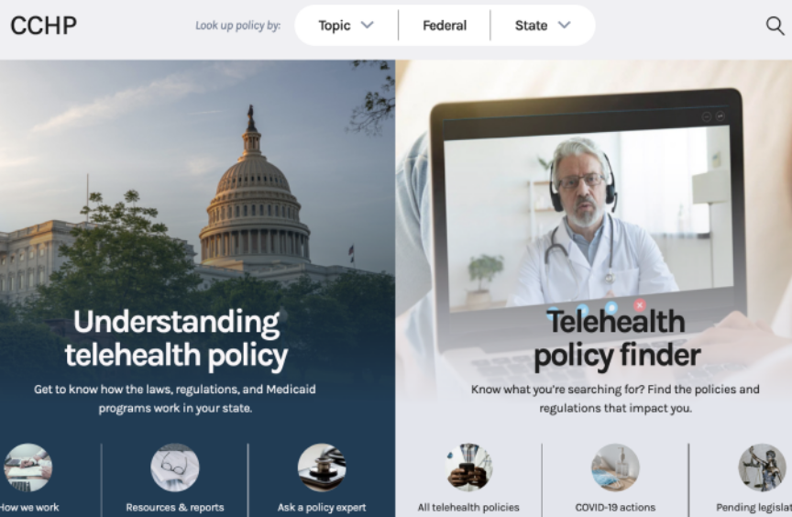This screenshot has width=792, height=517.
Task: Select the Ask a policy expert stethoscope icon
Action: point(322,467)
